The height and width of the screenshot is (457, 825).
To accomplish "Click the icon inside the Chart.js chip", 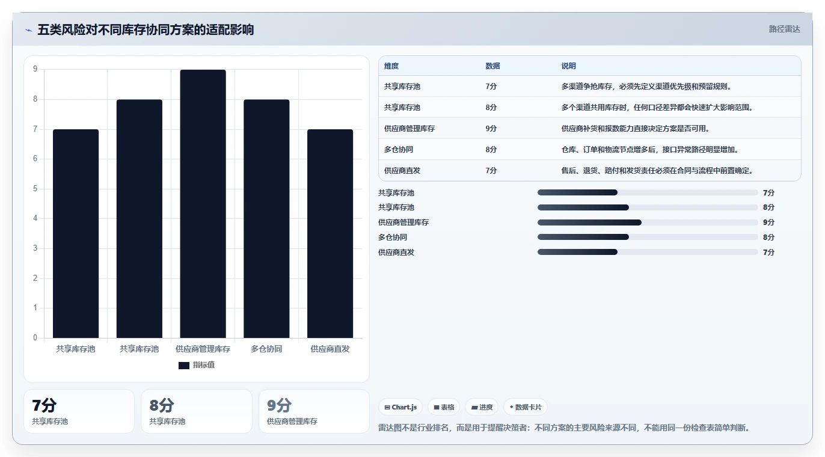I will [x=387, y=408].
